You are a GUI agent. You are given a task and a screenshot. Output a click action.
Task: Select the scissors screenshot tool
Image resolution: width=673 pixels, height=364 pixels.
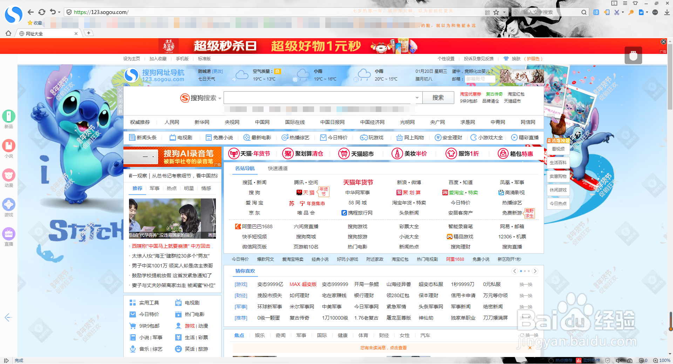(x=617, y=12)
